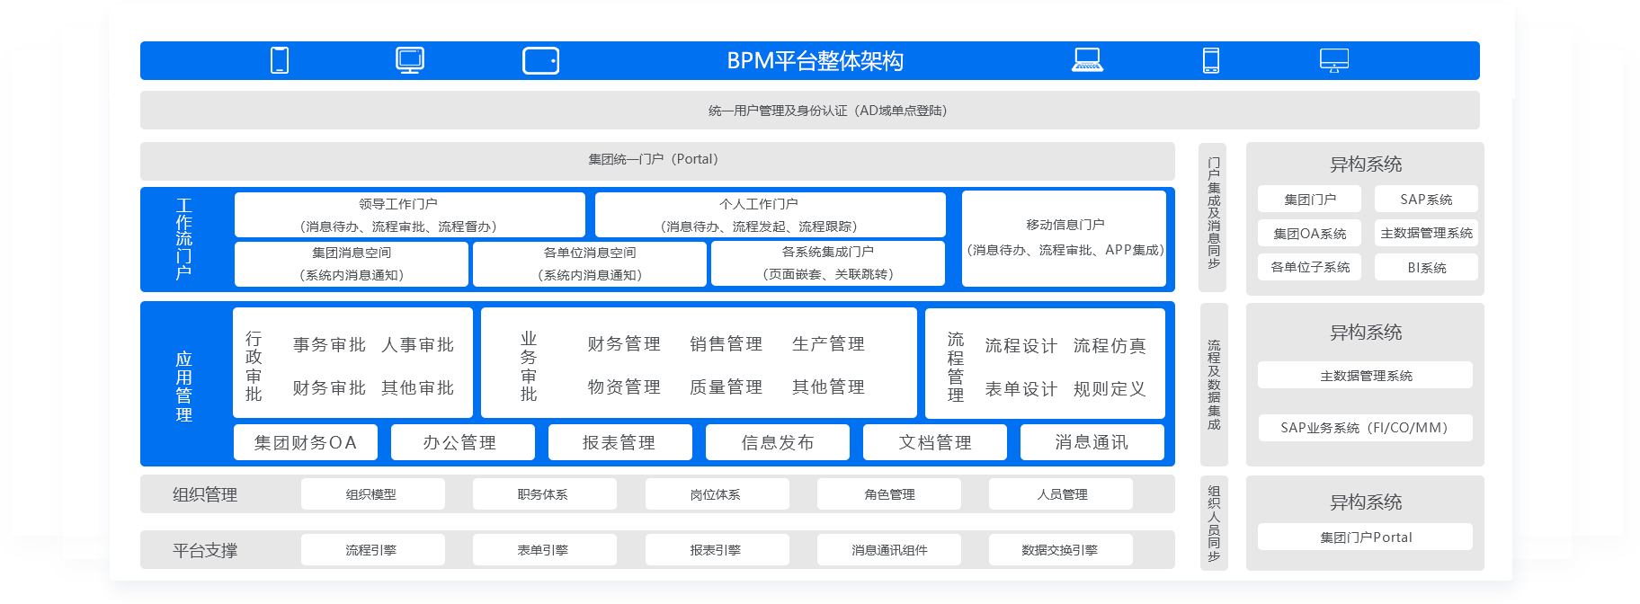This screenshot has width=1640, height=604.
Task: Click the SAP系统 box in 异构系统
Action: 1426,200
